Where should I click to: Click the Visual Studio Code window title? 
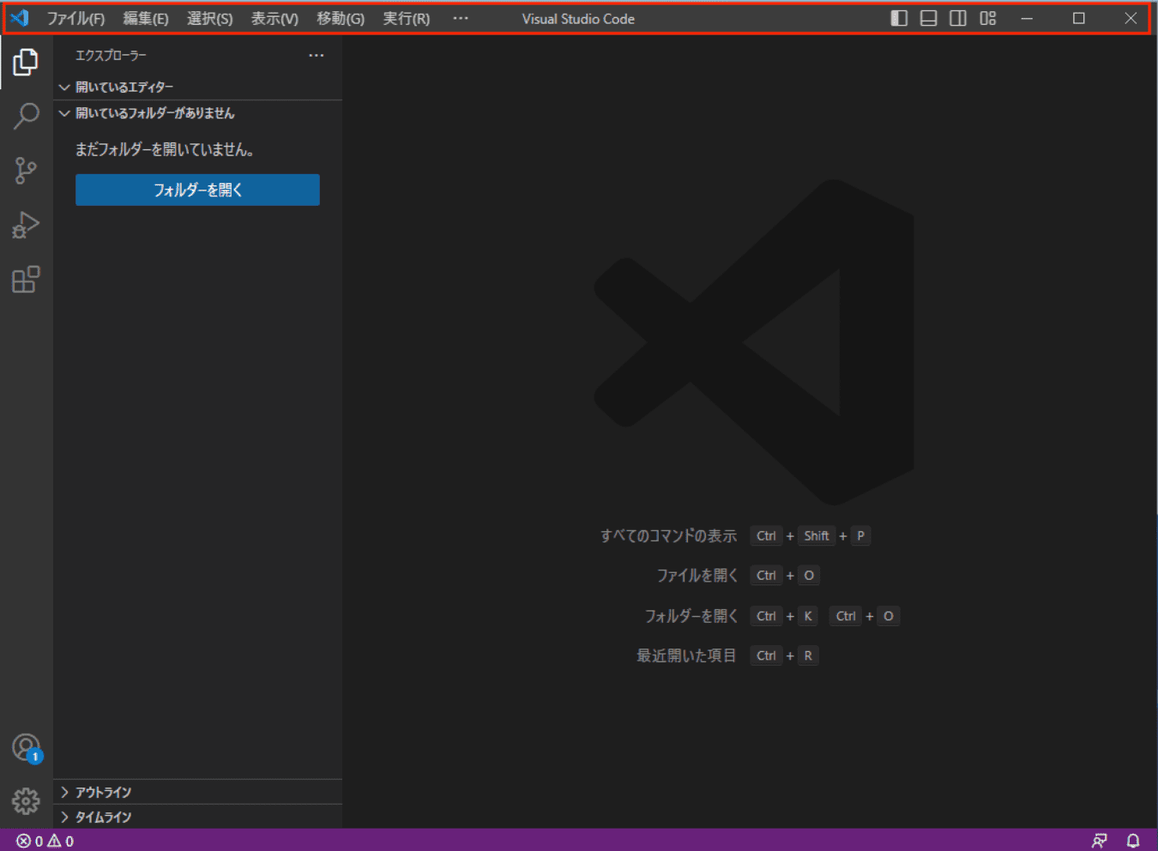point(578,19)
